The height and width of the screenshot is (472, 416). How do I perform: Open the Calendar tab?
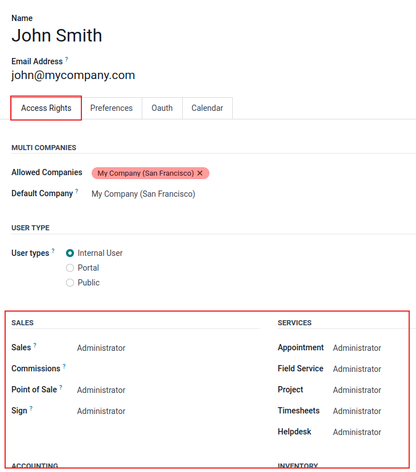[207, 108]
